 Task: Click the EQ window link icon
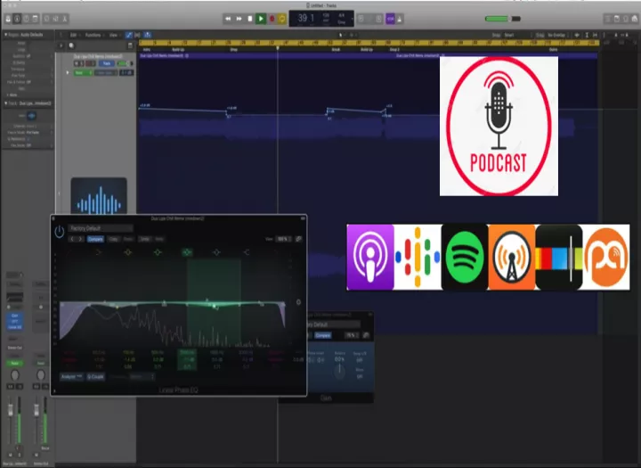click(299, 239)
